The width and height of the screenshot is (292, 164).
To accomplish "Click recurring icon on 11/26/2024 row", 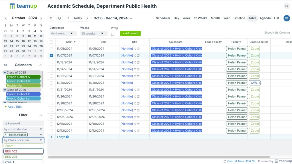I will point(135,97).
